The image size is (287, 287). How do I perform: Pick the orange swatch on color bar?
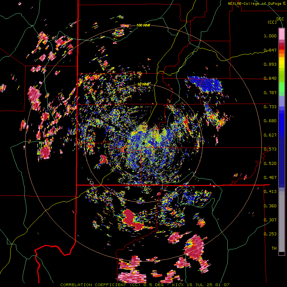click(x=282, y=55)
